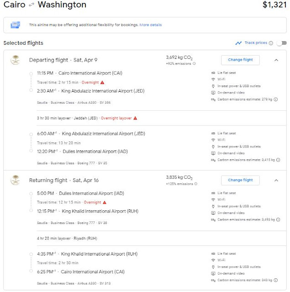This screenshot has height=292, width=290.
Task: Click the Saudia logo beside Departing flight
Action: (x=15, y=60)
